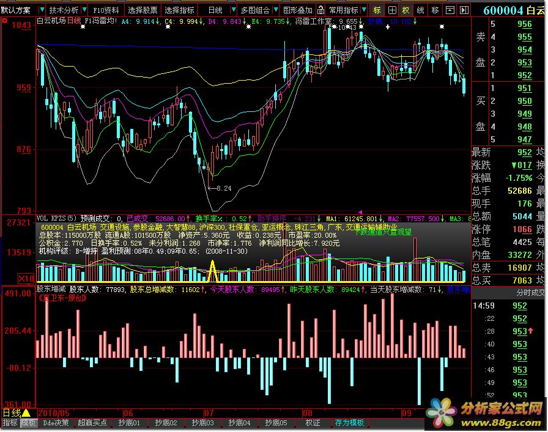The image size is (548, 432).
Task: Toggle the 权 adjustment icon
Action: pyautogui.click(x=405, y=10)
